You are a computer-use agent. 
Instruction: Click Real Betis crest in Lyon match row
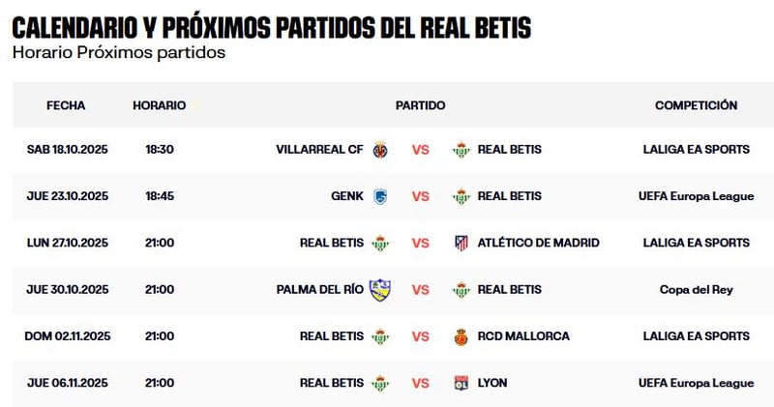click(x=381, y=383)
